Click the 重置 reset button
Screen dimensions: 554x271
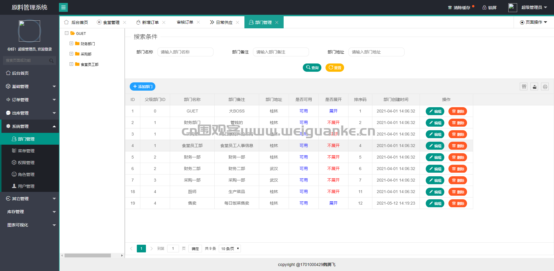[x=335, y=68]
